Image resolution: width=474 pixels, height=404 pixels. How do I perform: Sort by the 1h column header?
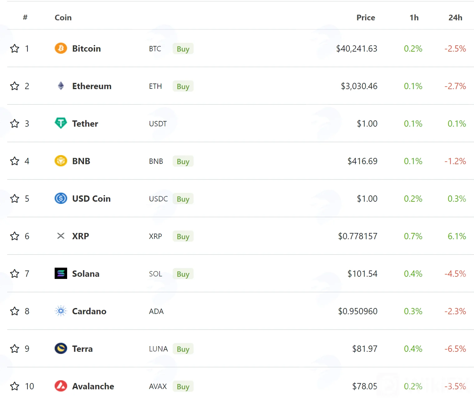click(414, 18)
